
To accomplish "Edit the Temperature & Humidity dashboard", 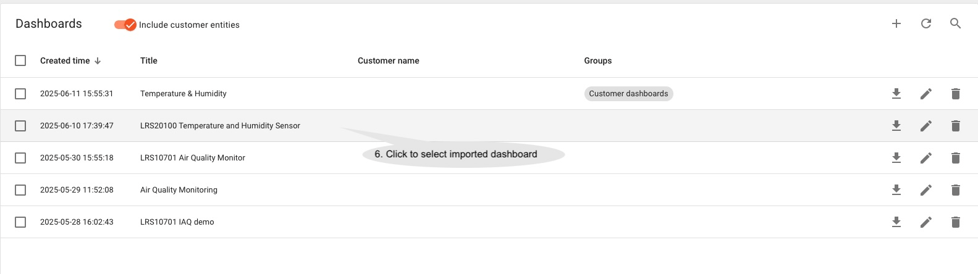I will click(x=925, y=94).
